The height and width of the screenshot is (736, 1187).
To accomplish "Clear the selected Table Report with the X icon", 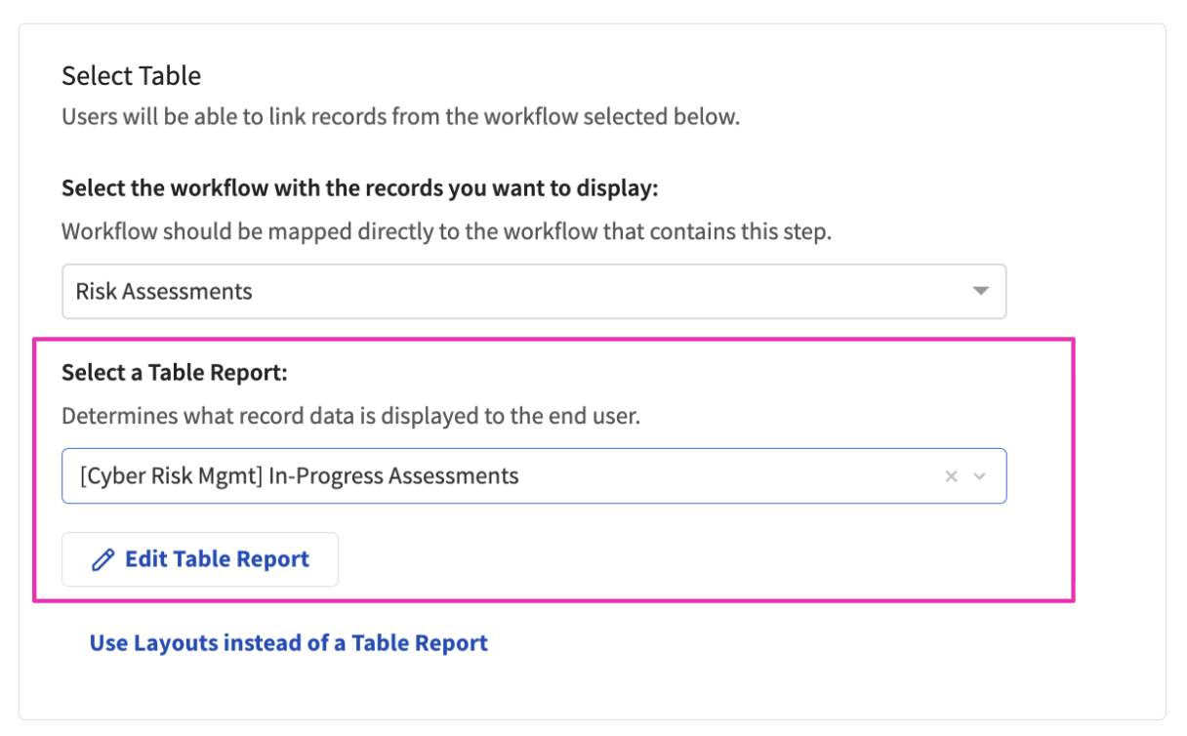I will (x=951, y=476).
